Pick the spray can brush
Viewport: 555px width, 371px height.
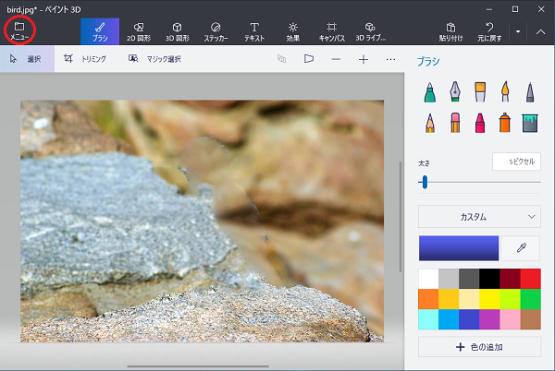click(504, 123)
